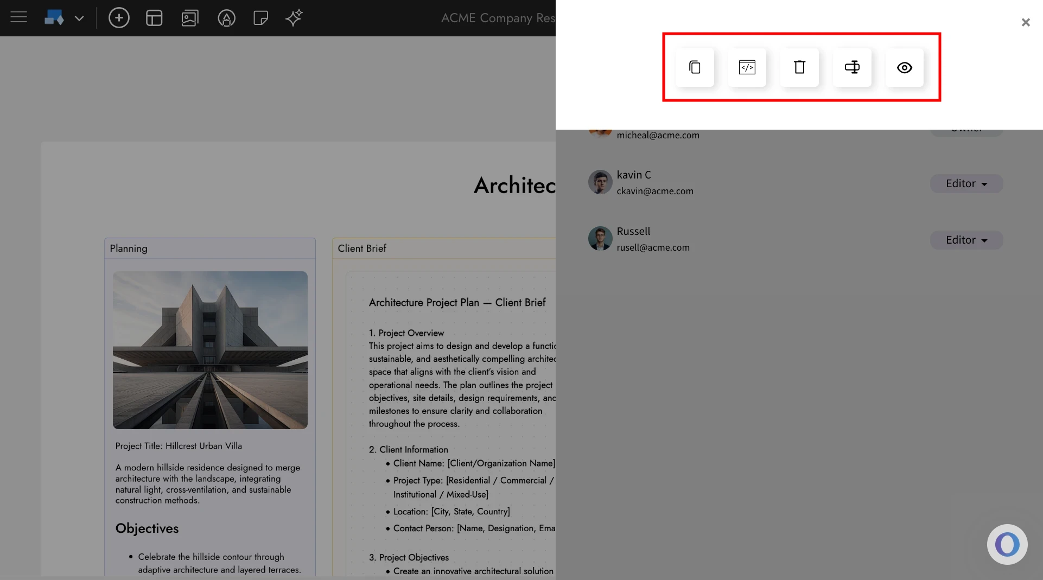This screenshot has width=1043, height=580.
Task: Rename using the text cursor icon
Action: (x=851, y=67)
